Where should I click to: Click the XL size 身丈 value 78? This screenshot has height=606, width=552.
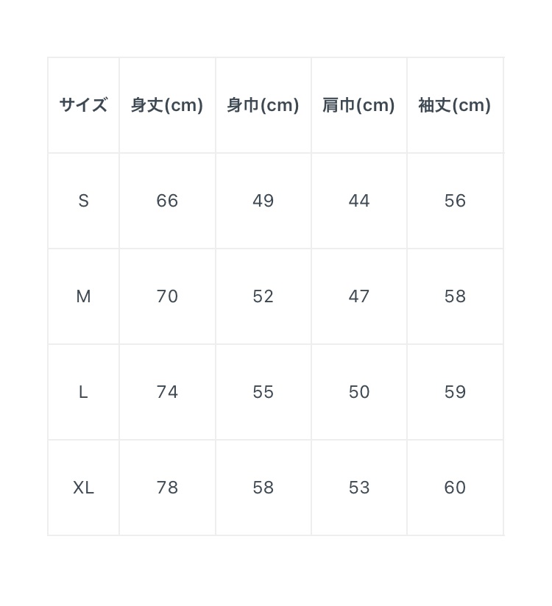[x=167, y=488]
